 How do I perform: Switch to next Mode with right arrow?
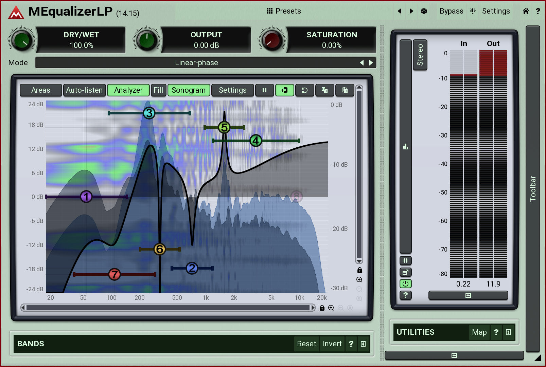click(x=371, y=63)
